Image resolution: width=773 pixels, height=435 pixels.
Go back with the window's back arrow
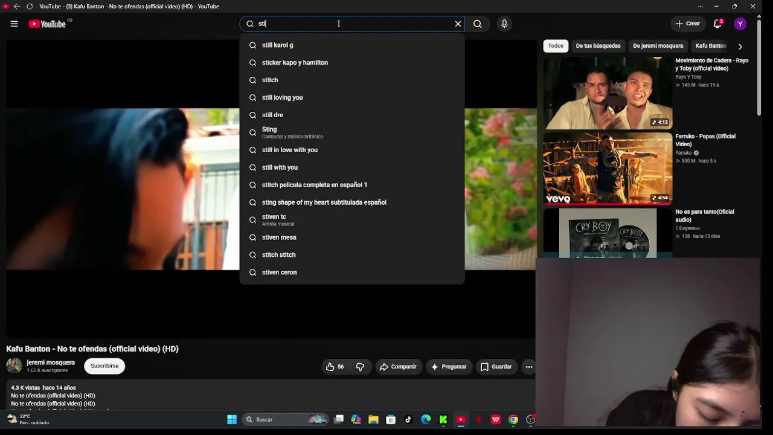(x=17, y=7)
